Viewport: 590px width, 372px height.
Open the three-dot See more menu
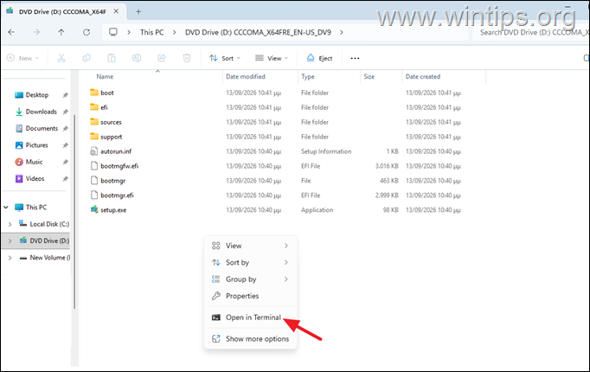click(355, 58)
